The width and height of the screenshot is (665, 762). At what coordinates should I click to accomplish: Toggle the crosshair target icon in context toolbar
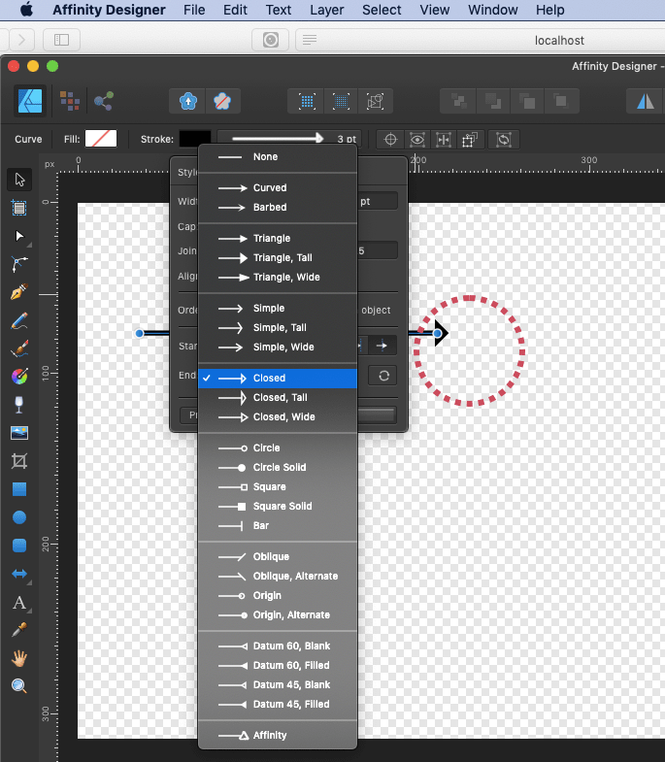[391, 140]
